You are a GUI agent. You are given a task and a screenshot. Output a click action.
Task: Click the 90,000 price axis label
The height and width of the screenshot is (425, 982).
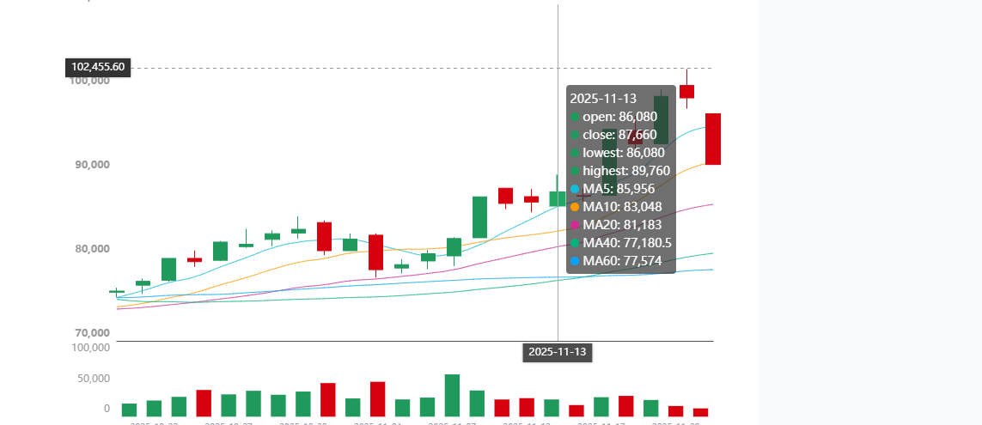pyautogui.click(x=89, y=165)
